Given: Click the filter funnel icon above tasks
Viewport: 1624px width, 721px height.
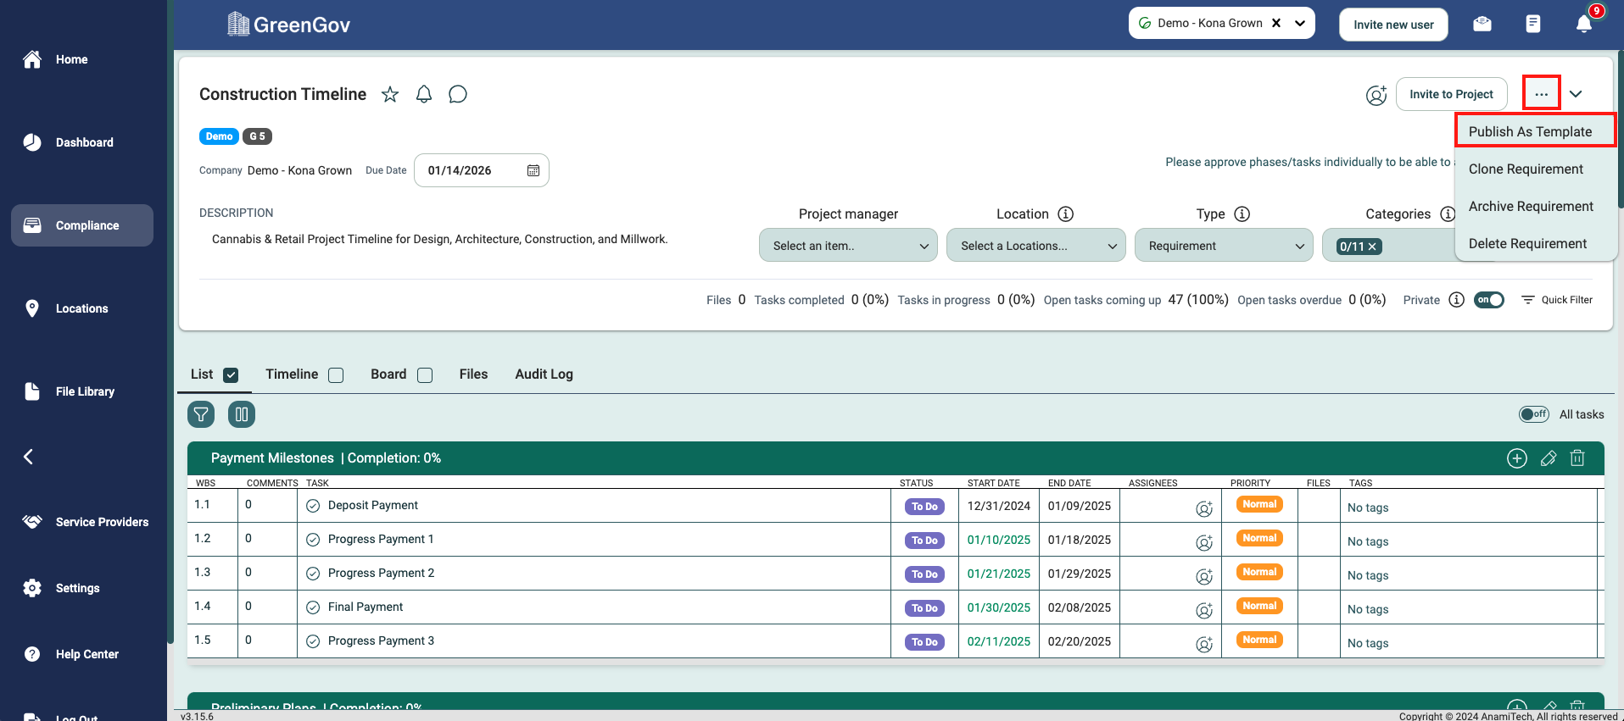Looking at the screenshot, I should click(201, 414).
